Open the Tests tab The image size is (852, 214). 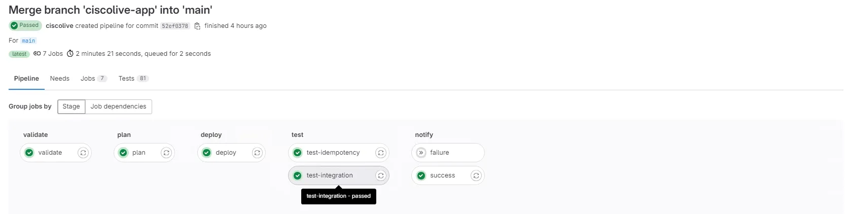126,79
